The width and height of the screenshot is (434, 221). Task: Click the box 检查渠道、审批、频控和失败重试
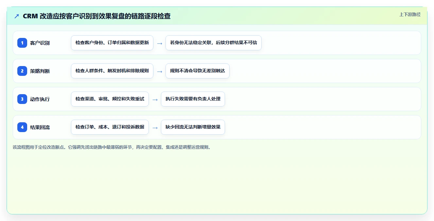(x=110, y=99)
